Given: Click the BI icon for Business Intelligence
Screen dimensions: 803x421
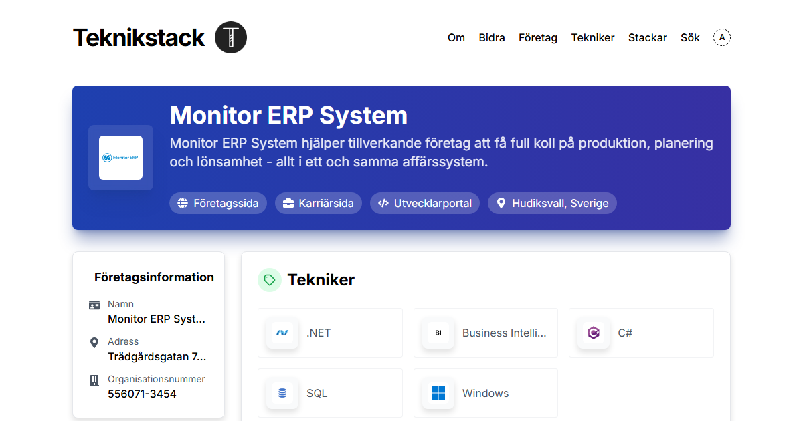Looking at the screenshot, I should click(438, 333).
